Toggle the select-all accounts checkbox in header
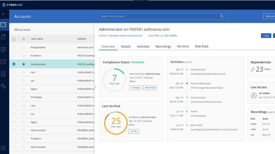Viewport: 275px width, 154px height. 14,39
